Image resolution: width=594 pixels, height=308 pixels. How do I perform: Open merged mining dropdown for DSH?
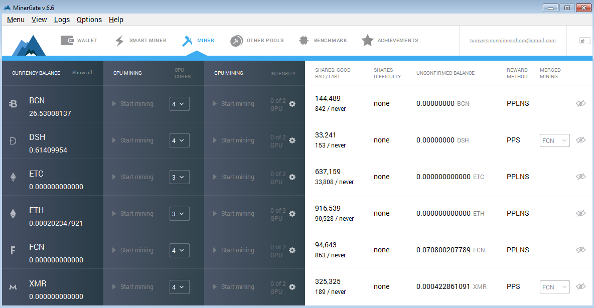pos(554,140)
